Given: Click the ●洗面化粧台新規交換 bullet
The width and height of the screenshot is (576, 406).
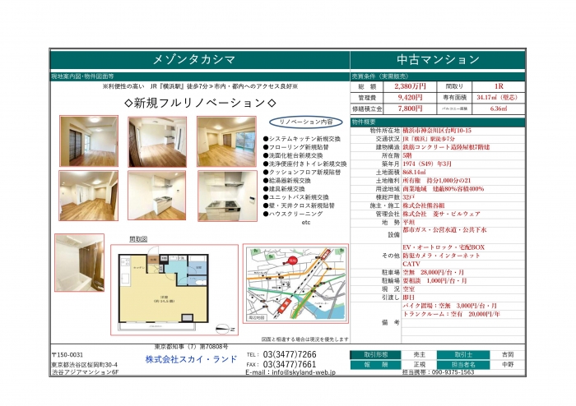Looking at the screenshot, I should tap(293, 155).
